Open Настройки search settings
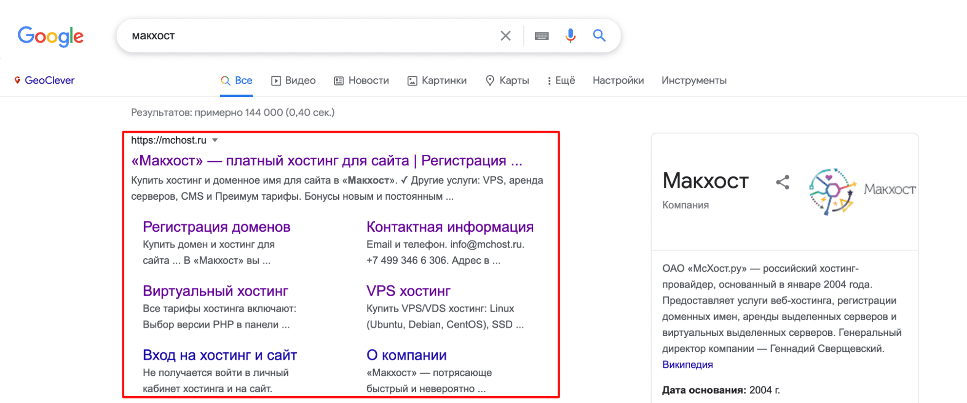The height and width of the screenshot is (403, 967). pyautogui.click(x=618, y=81)
